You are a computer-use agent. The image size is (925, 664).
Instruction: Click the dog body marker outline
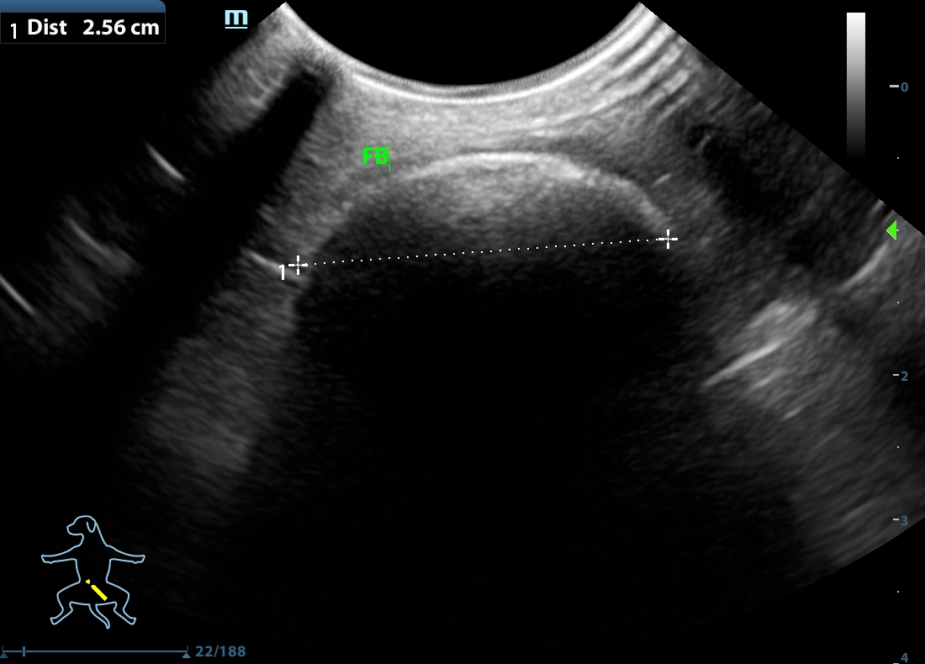point(92,570)
